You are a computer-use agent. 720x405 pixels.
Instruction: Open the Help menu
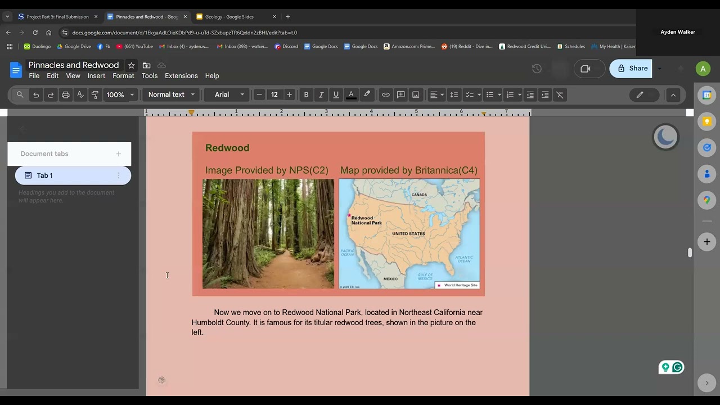(212, 76)
